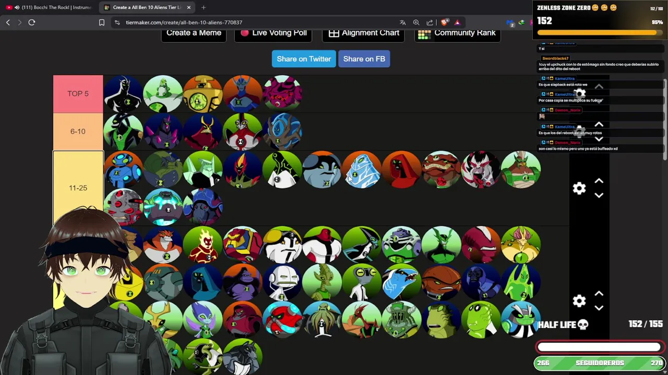View the Community Rank
This screenshot has height=375, width=668.
click(x=458, y=33)
